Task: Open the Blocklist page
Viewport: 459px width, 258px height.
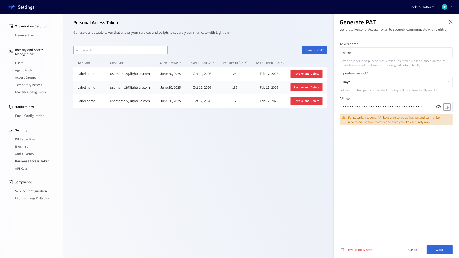Action: [21, 147]
